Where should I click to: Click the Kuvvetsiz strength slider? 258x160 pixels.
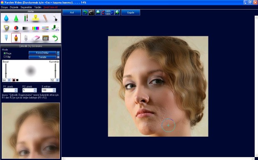55,71
